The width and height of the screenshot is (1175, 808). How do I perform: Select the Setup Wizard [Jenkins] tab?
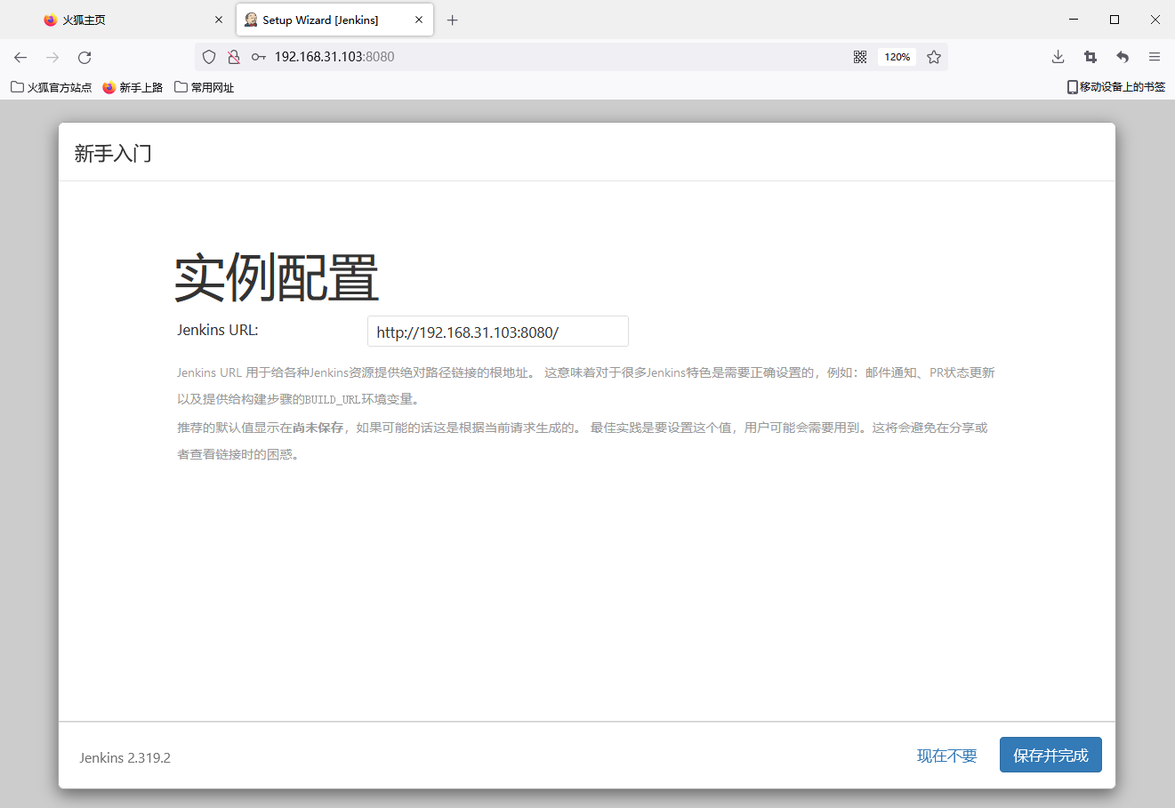320,20
